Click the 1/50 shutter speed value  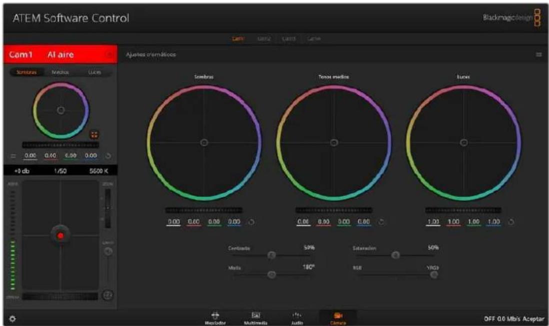click(x=60, y=171)
